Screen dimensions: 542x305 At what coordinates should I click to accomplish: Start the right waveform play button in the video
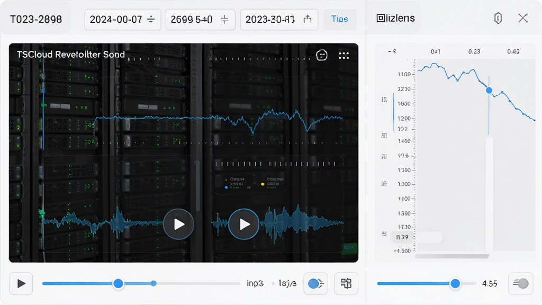[243, 224]
